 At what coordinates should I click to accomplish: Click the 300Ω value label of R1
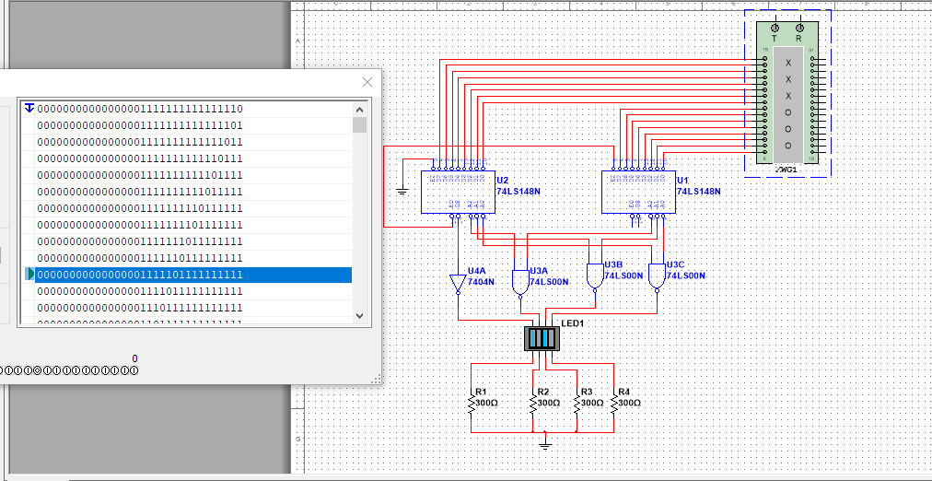pyautogui.click(x=487, y=403)
